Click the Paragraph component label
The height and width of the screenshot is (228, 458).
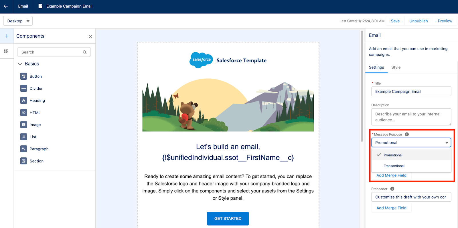coord(39,149)
